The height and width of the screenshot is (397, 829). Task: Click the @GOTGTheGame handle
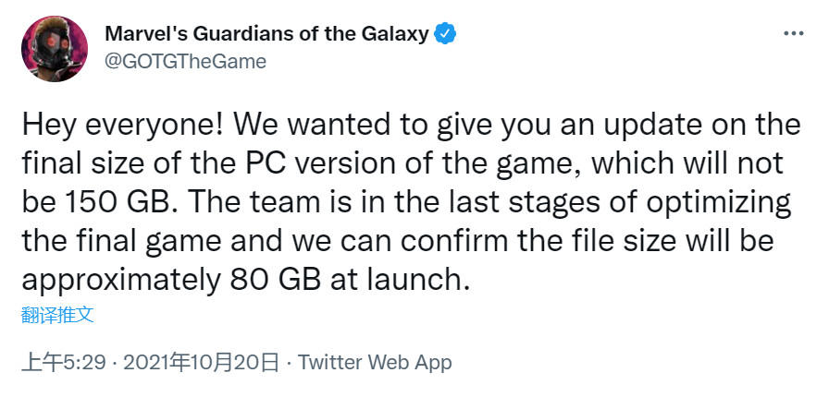[185, 62]
